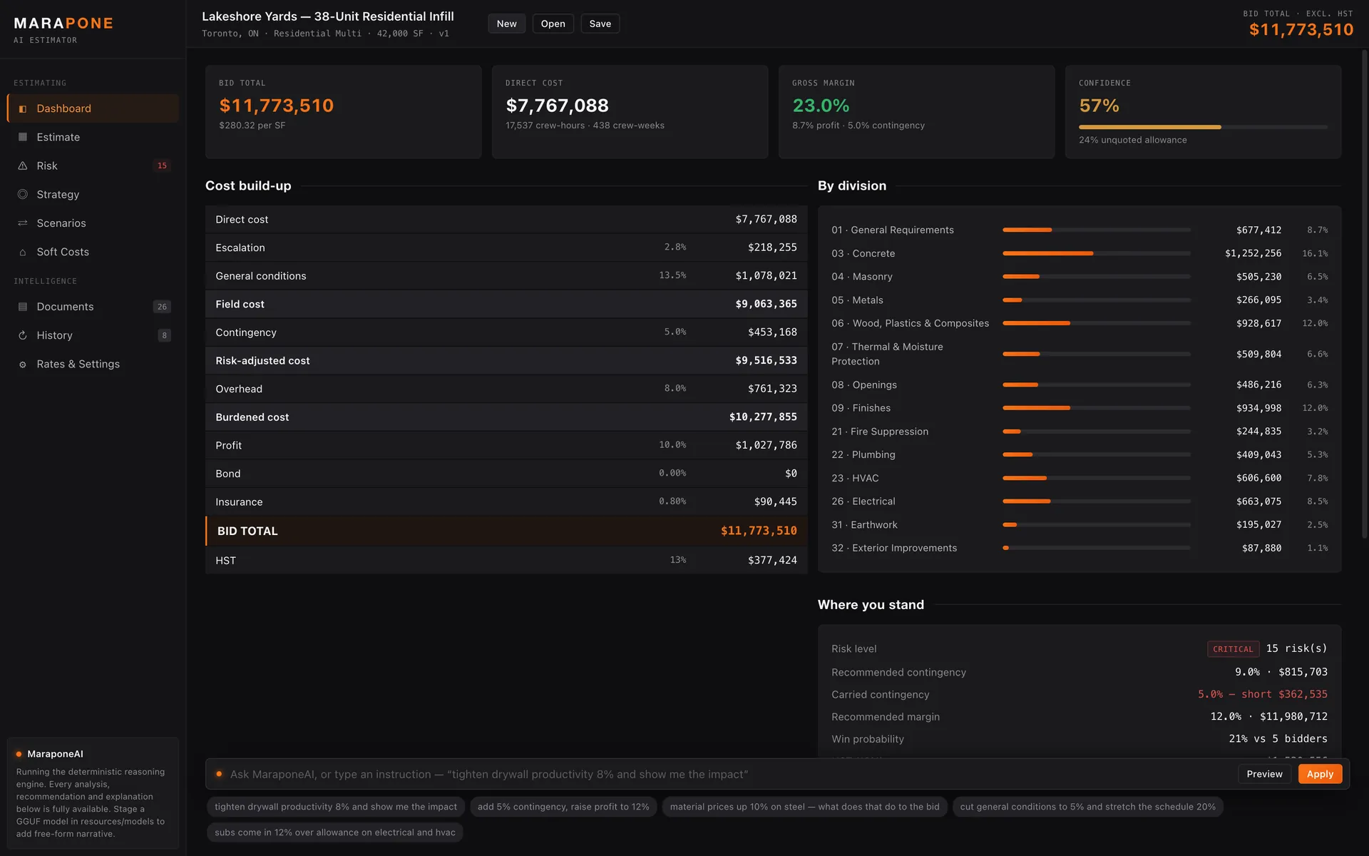
Task: Click the History clock icon
Action: (23, 335)
